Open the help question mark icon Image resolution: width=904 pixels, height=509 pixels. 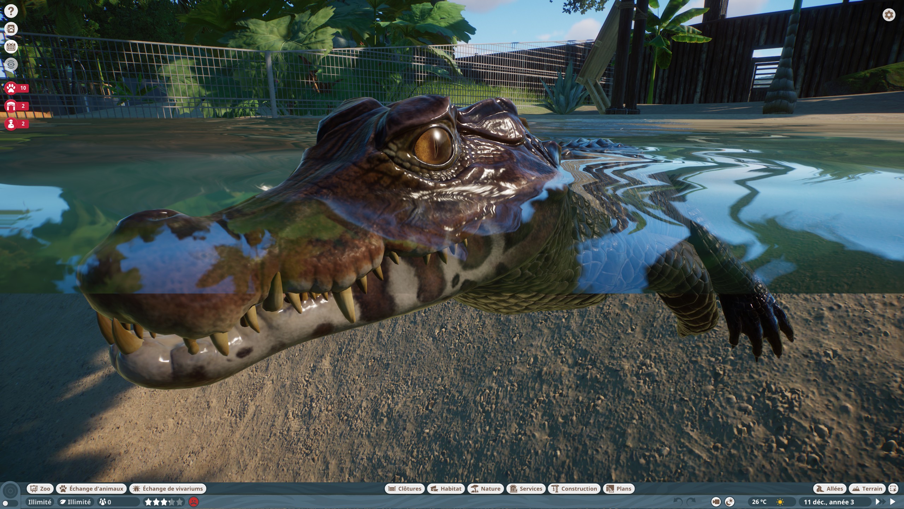coord(11,11)
